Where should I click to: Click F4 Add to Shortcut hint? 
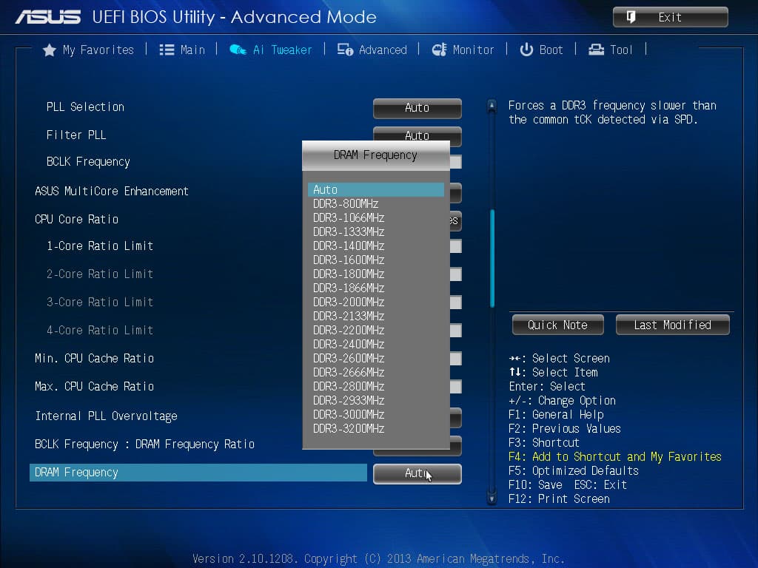(615, 457)
